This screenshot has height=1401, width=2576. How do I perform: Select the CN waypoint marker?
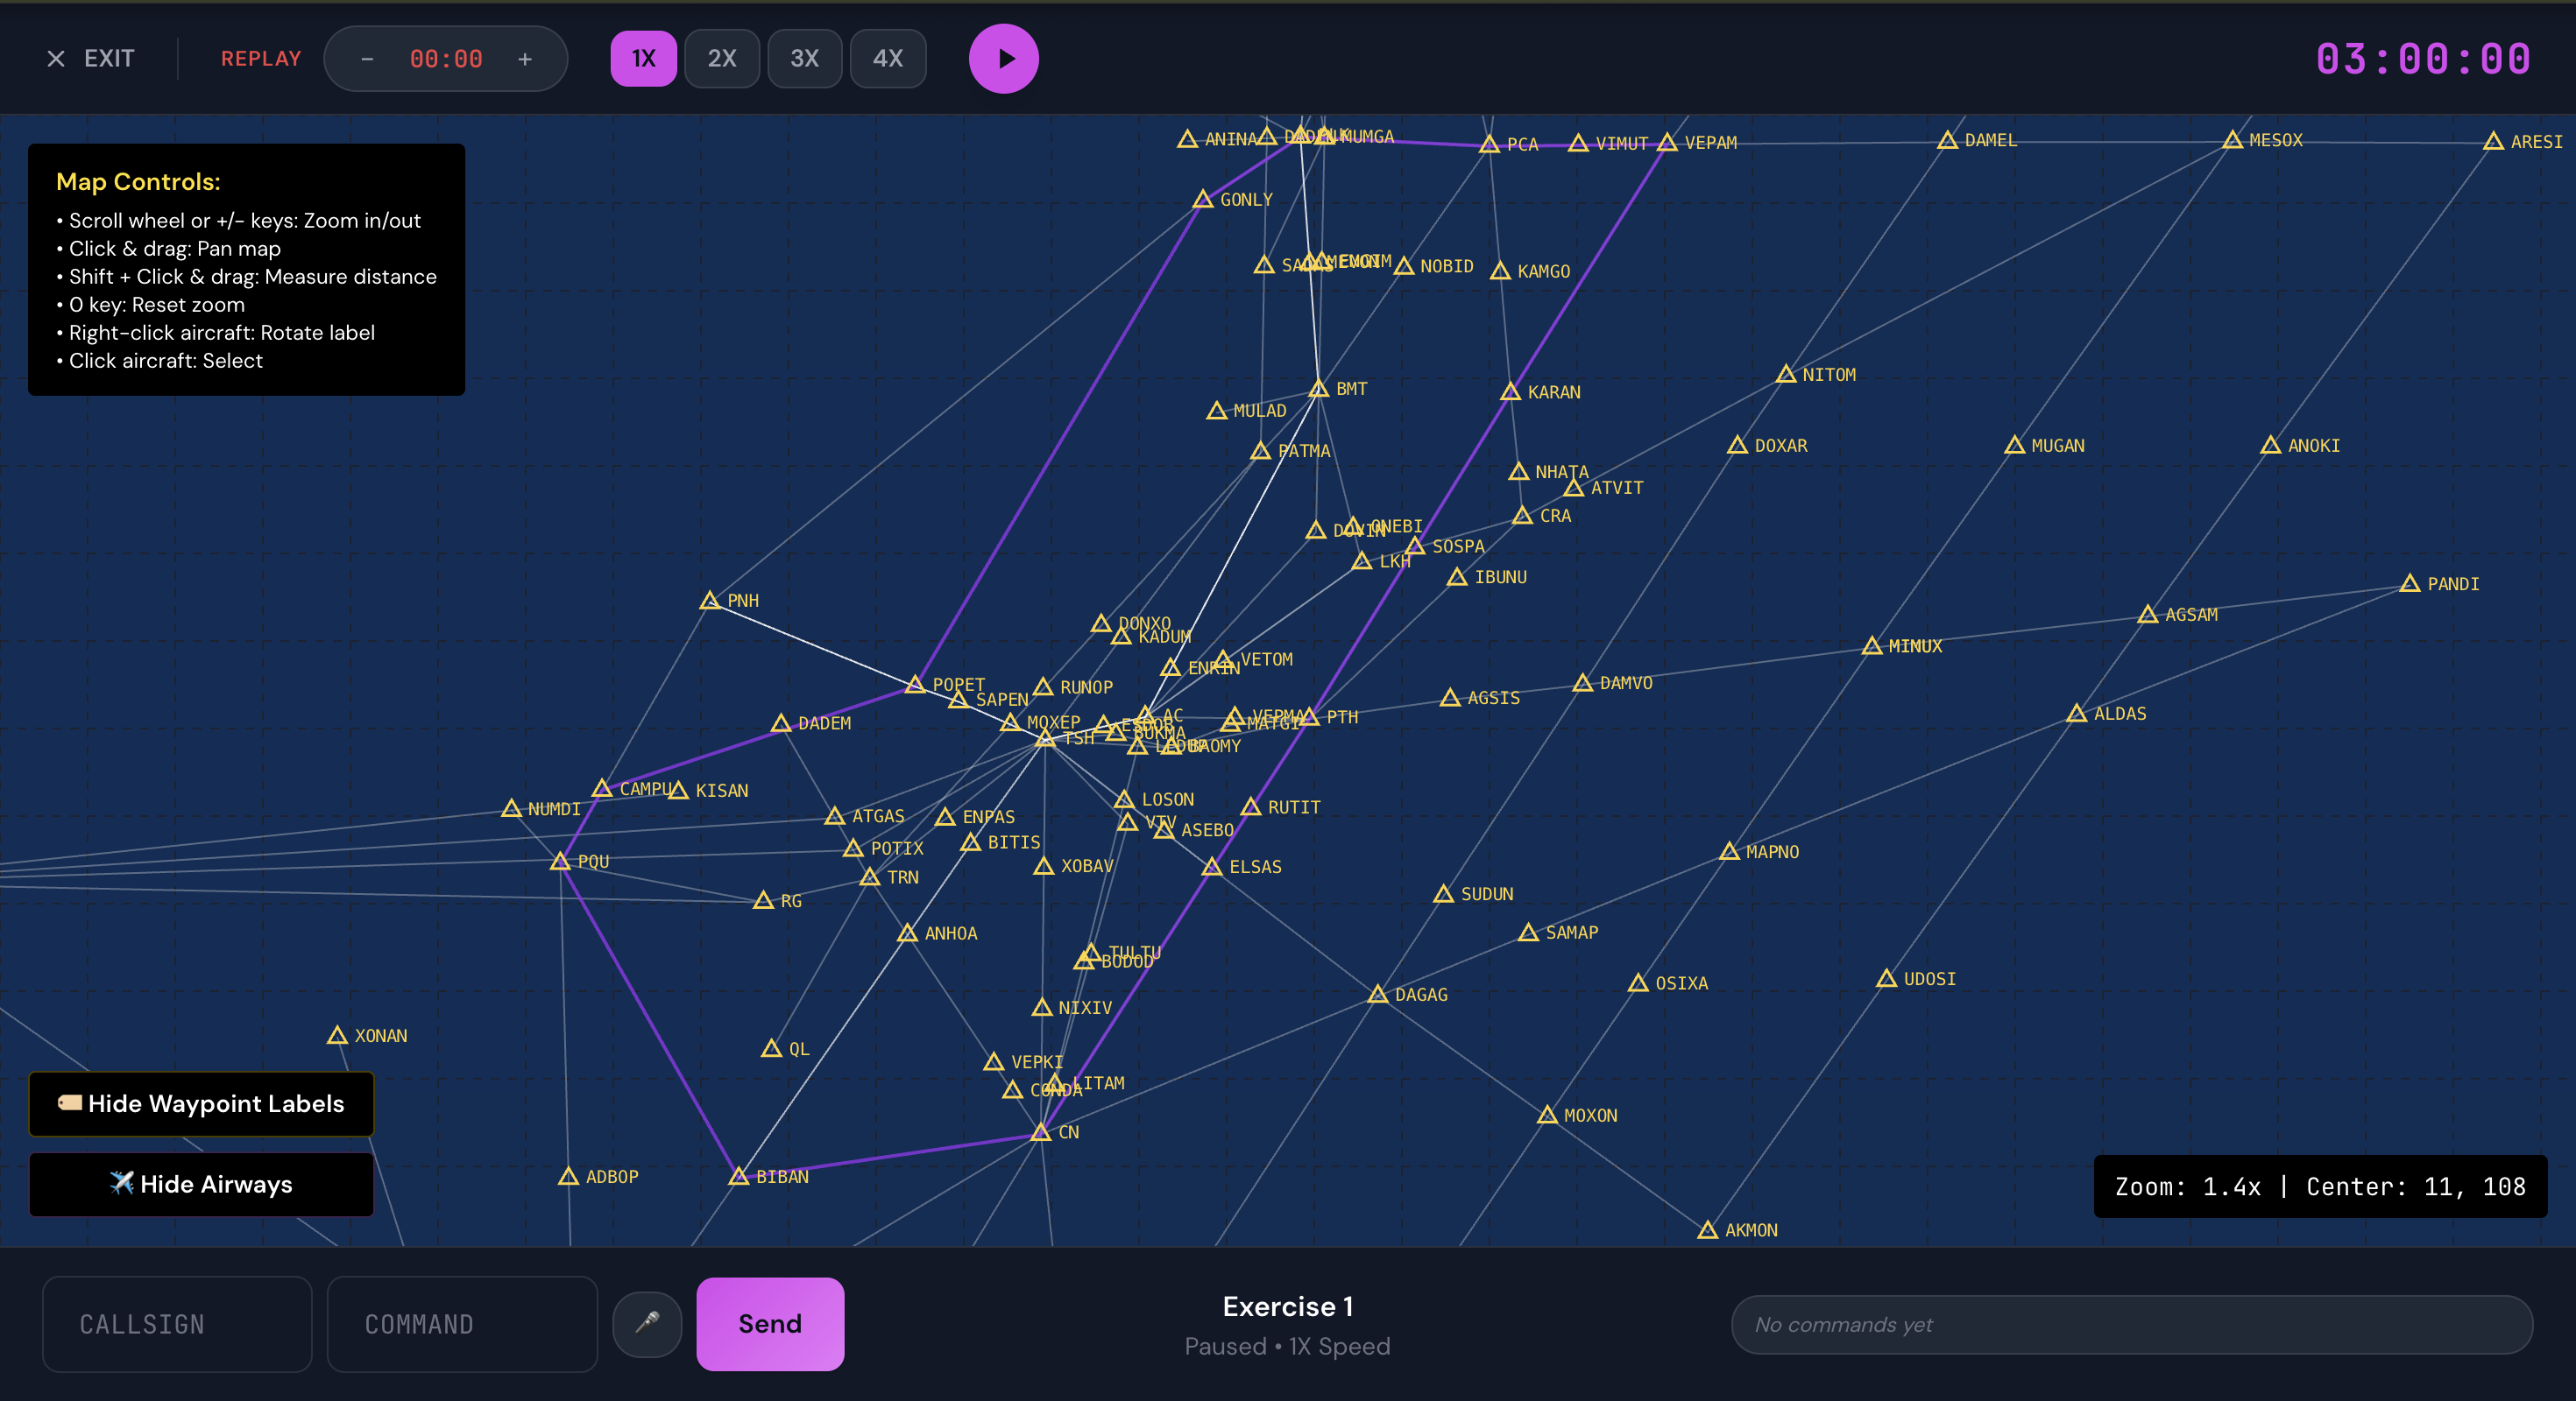click(x=1041, y=1132)
